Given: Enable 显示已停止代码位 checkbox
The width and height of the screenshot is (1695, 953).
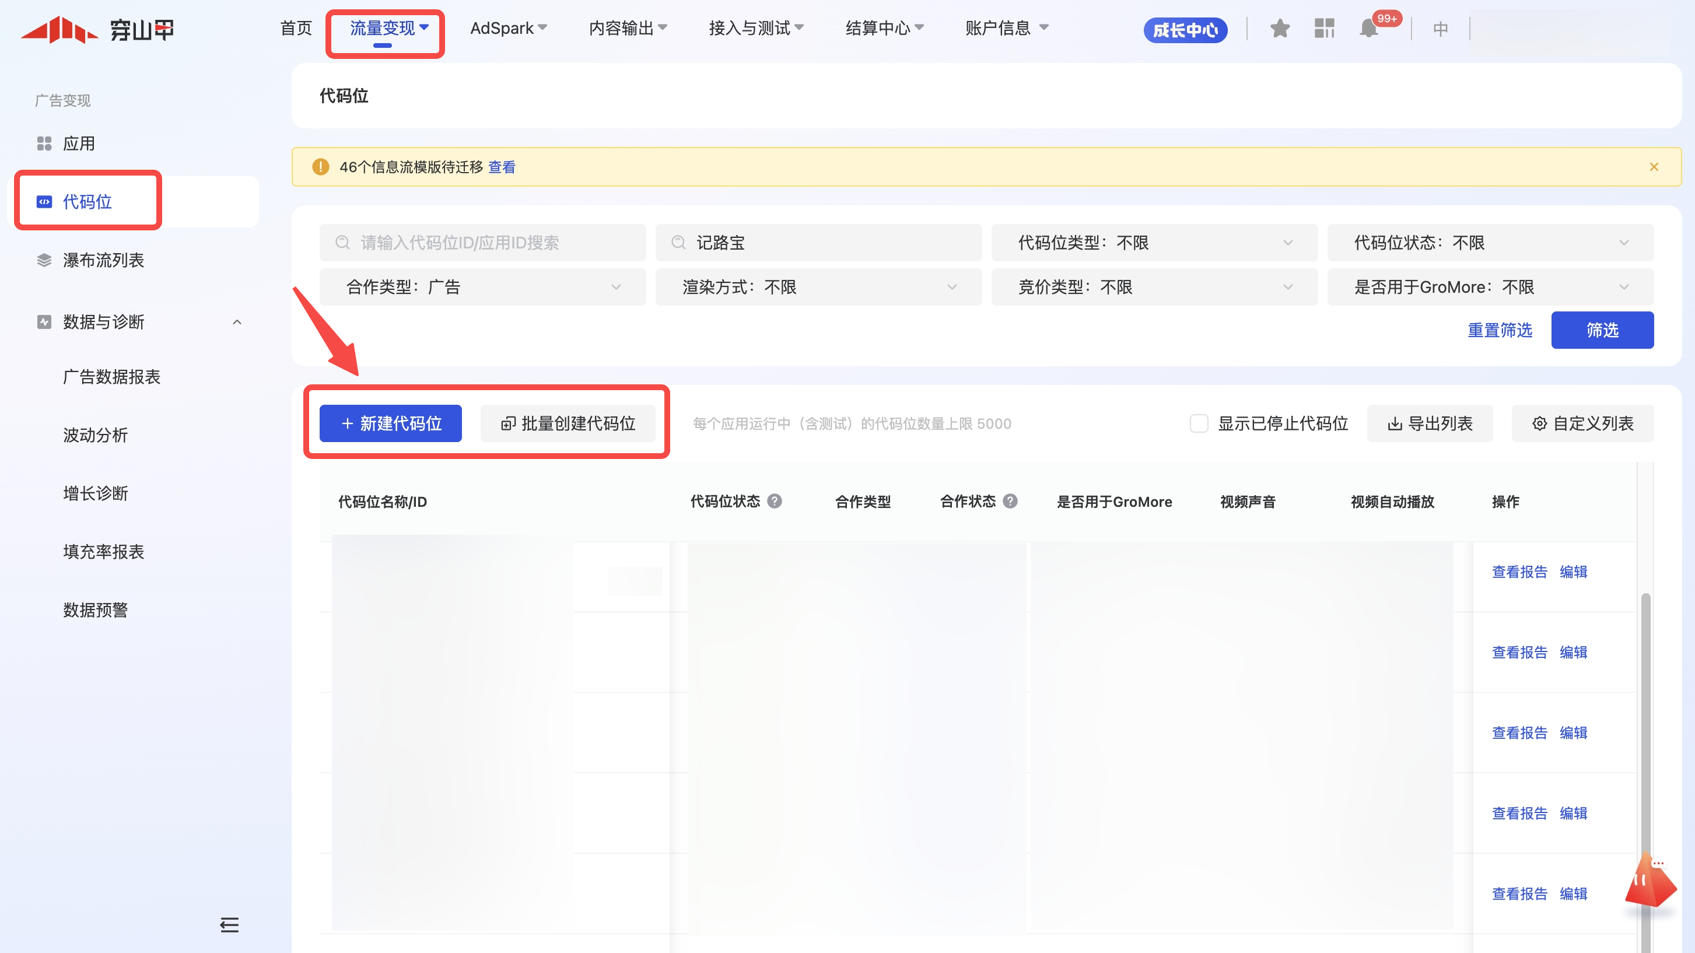Looking at the screenshot, I should [1199, 423].
